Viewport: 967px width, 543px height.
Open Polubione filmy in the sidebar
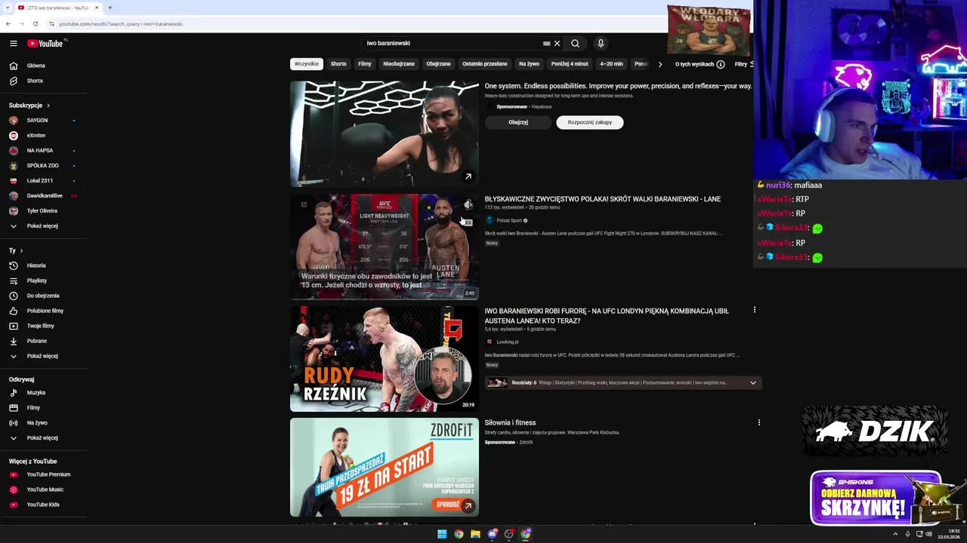coord(44,311)
